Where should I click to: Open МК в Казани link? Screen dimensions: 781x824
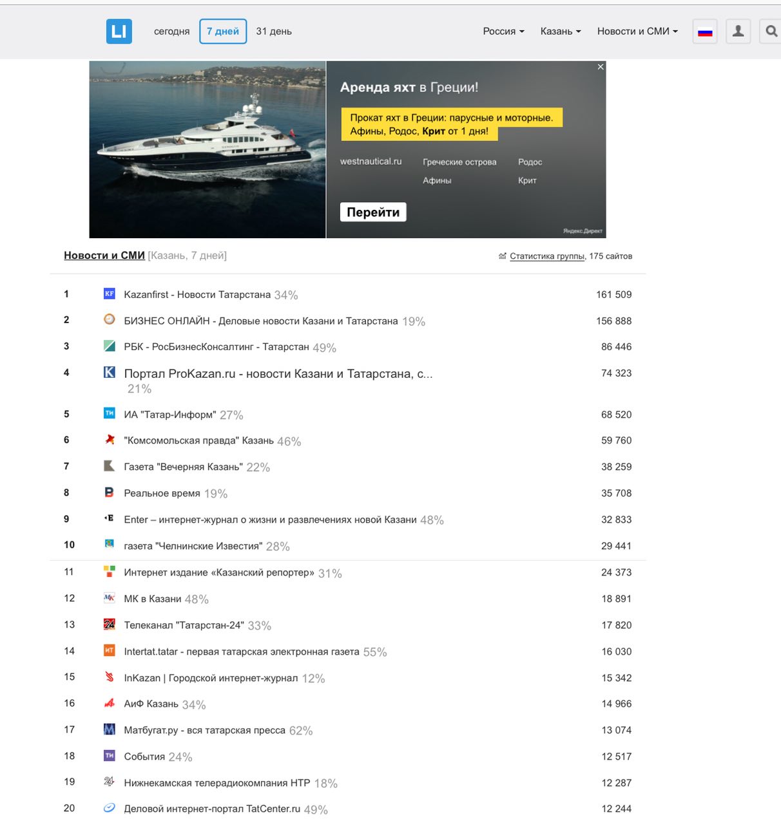pos(153,599)
